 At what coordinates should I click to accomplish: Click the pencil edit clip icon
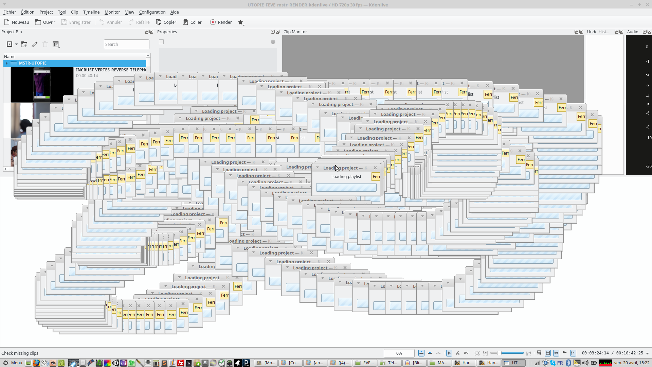point(35,44)
